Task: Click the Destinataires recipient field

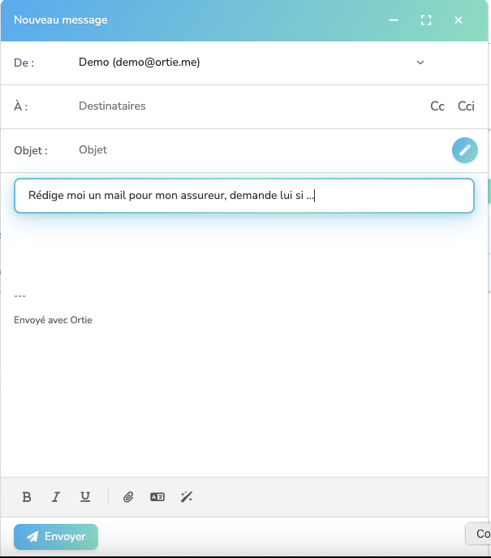Action: coord(243,106)
